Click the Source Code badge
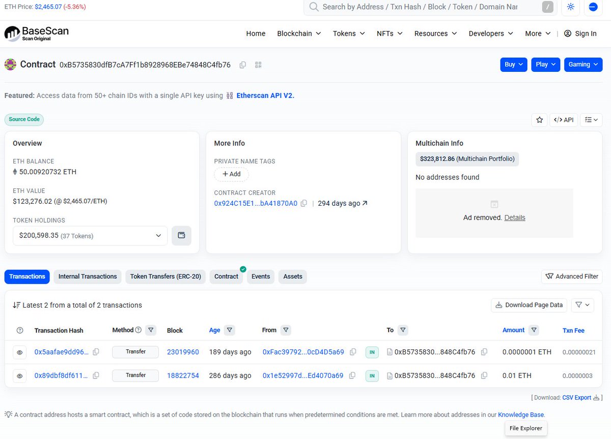The image size is (611, 439). pos(24,119)
